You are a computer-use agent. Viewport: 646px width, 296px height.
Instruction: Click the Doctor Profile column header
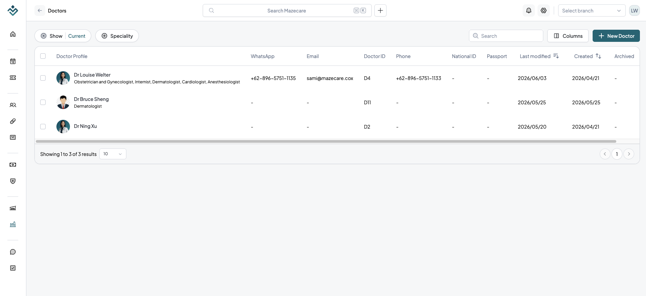tap(72, 56)
